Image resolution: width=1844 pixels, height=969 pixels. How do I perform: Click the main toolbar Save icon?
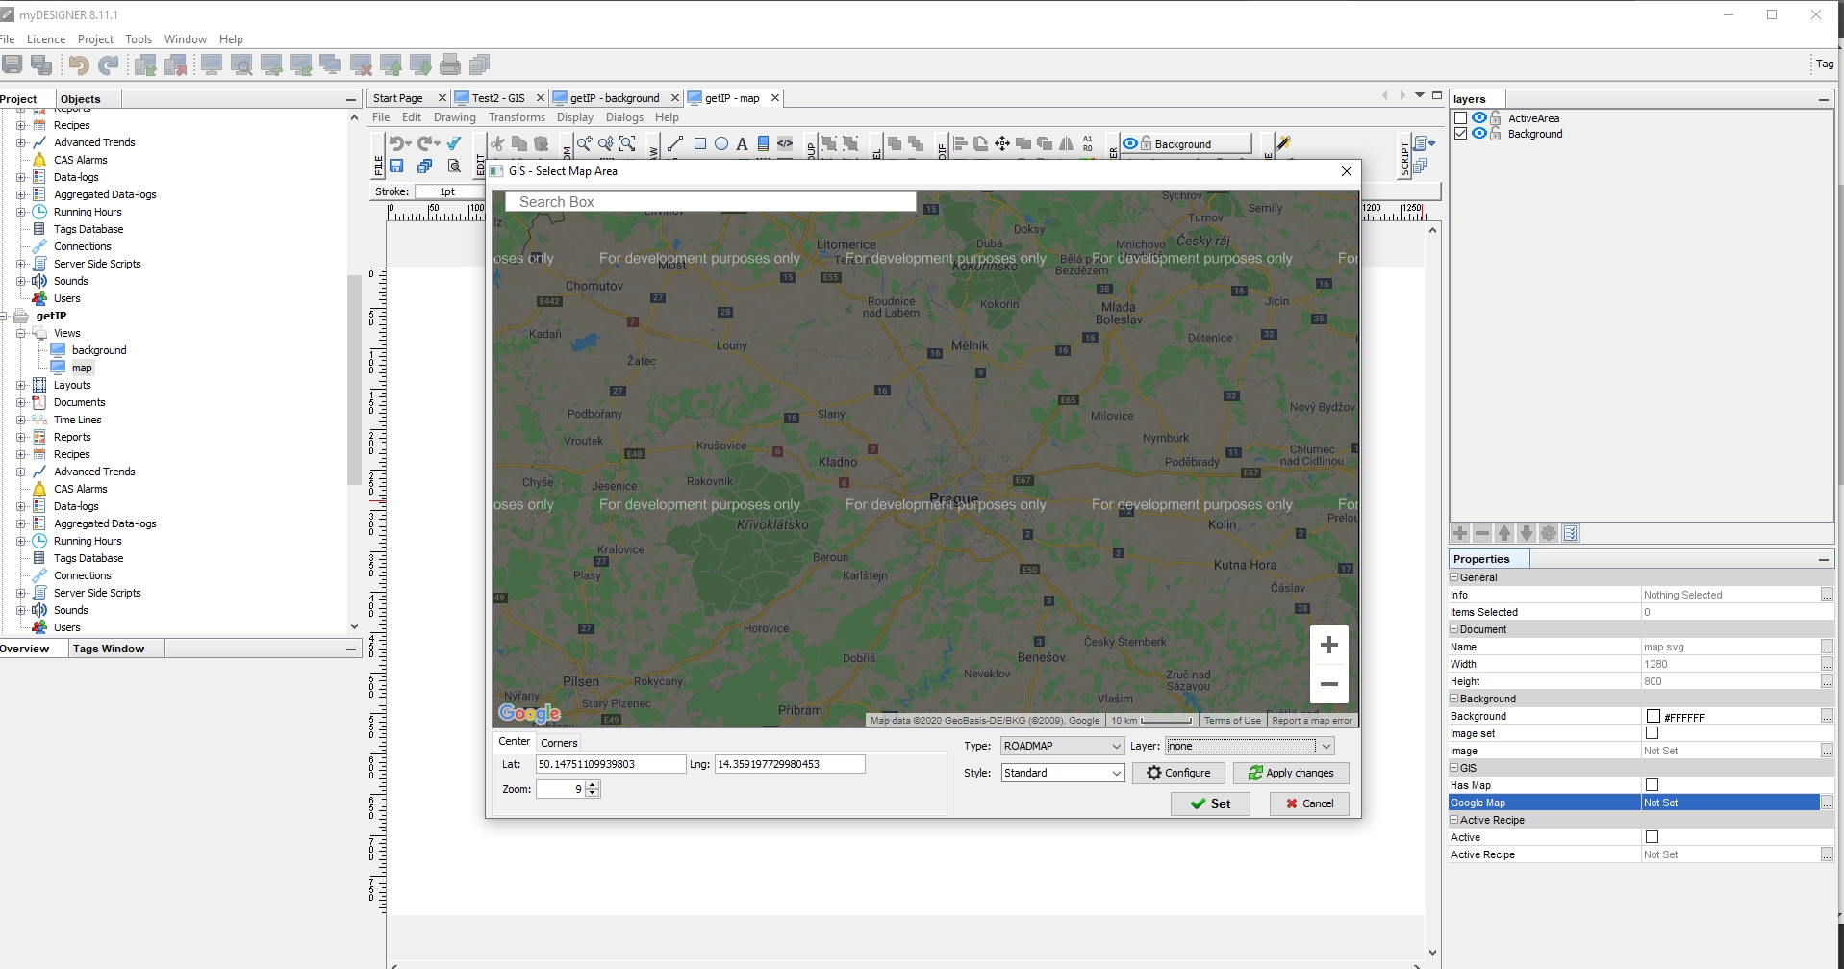tap(13, 64)
